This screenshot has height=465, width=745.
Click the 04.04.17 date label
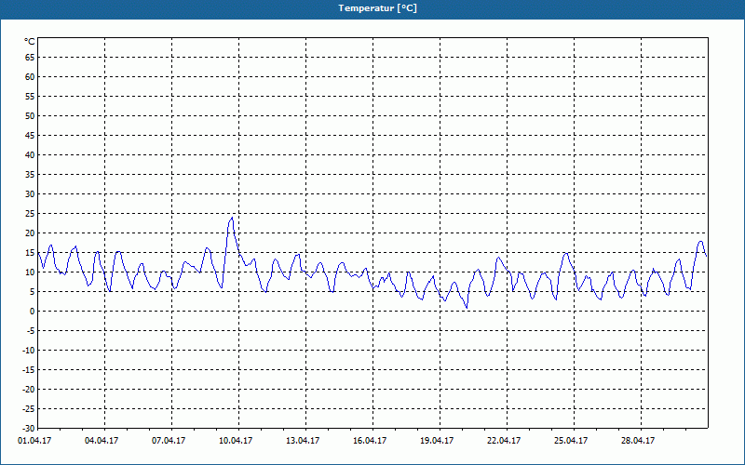pos(102,441)
